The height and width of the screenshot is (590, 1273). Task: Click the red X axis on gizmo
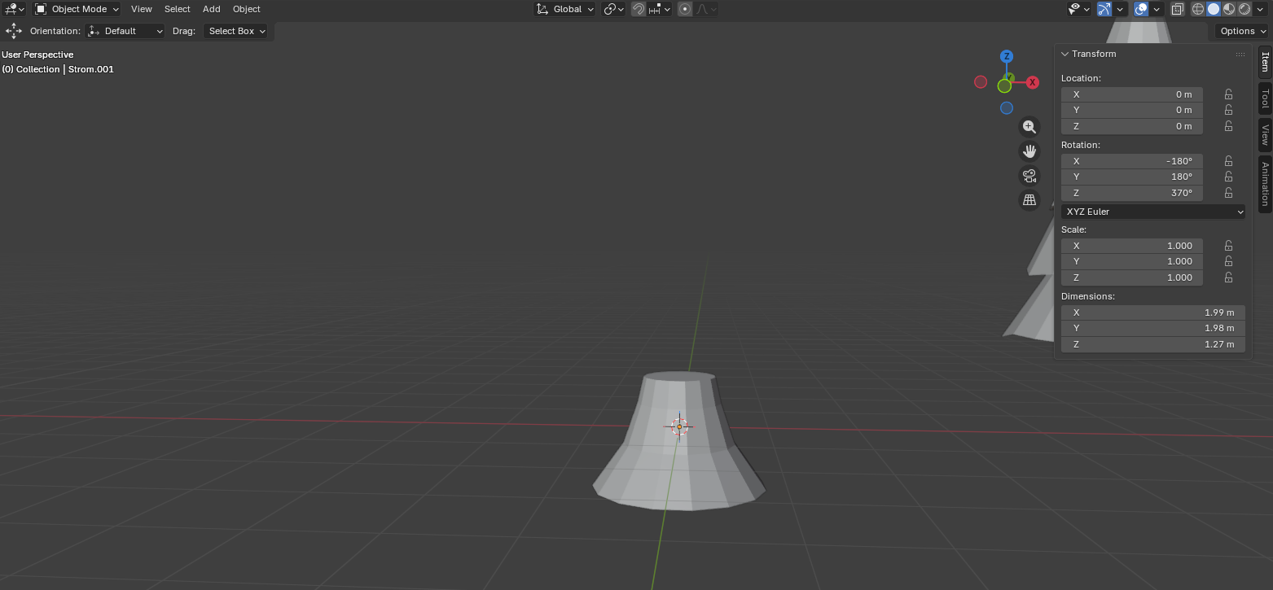[1032, 82]
